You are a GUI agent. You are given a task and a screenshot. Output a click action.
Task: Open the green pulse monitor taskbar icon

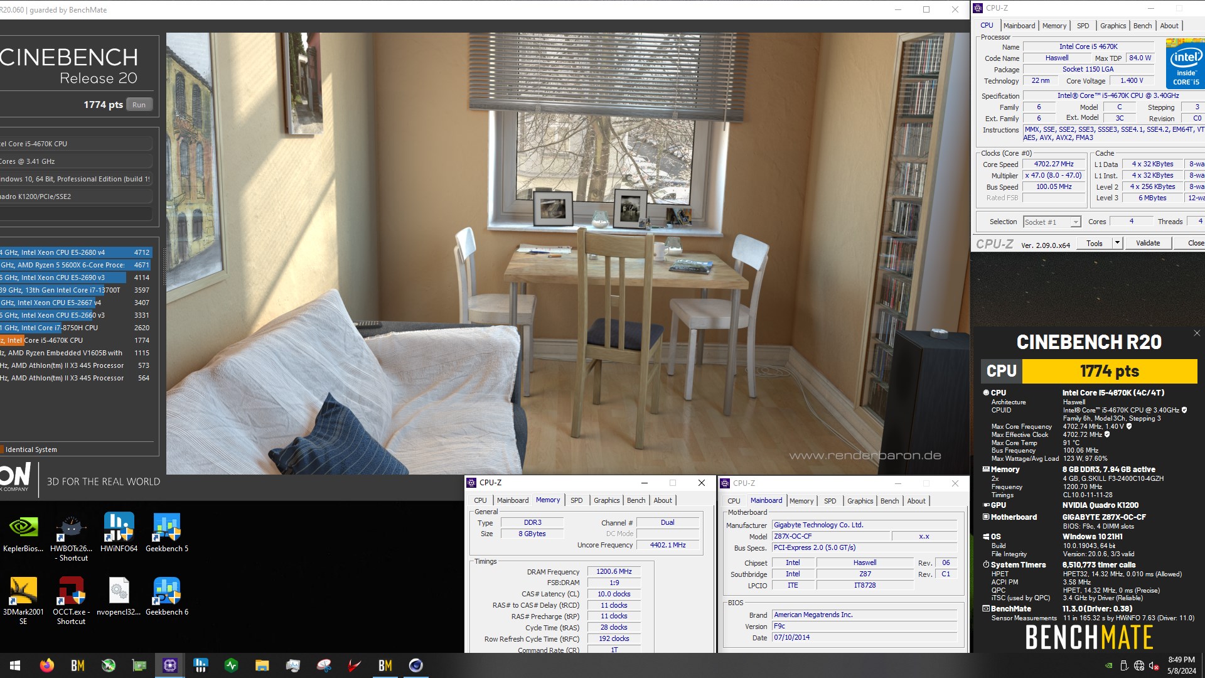231,665
